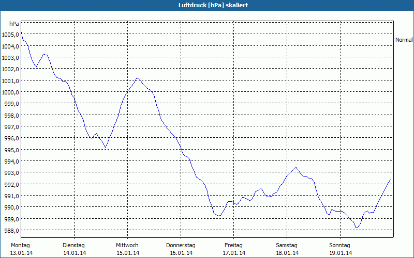Click the 989,0 y-axis value
This screenshot has height=258, width=414.
click(11, 219)
